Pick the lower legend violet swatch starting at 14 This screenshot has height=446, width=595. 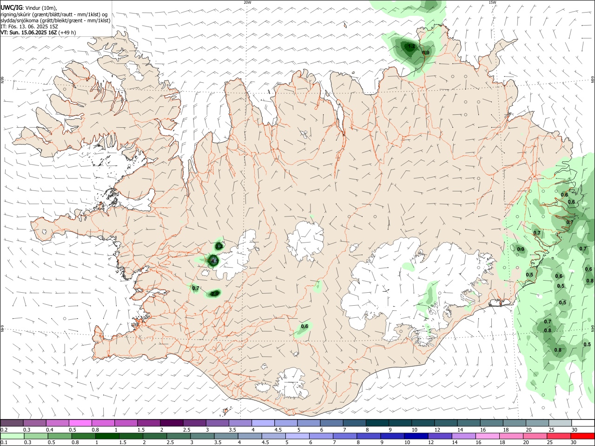(x=463, y=436)
